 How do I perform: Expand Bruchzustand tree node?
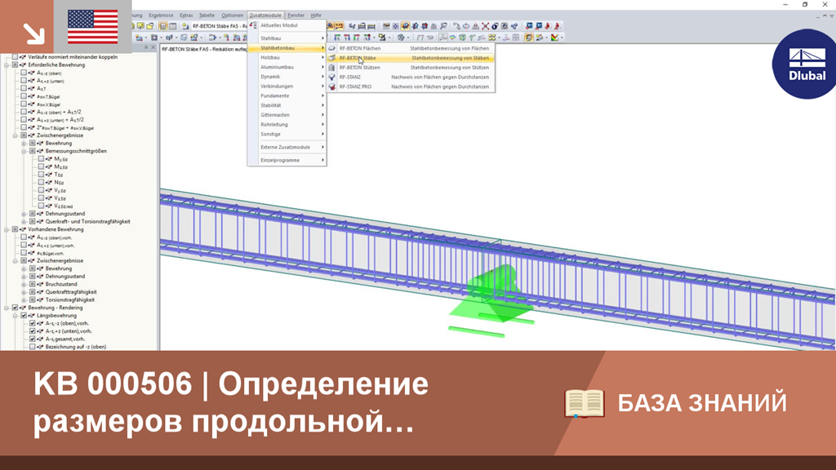24,285
